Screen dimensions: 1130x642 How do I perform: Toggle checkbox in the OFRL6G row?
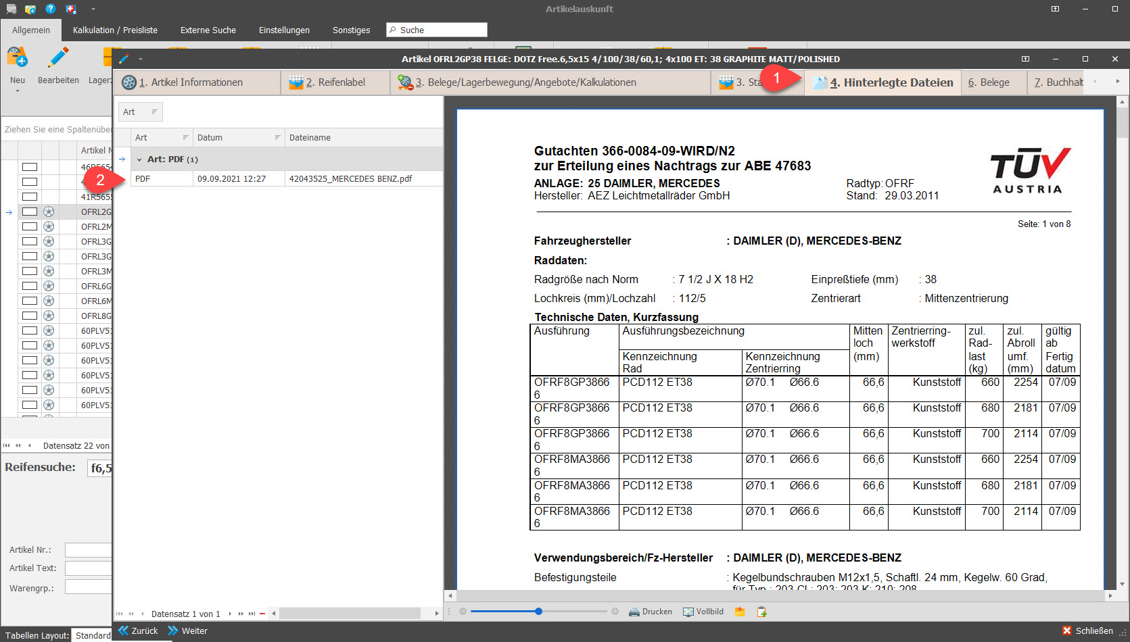tap(30, 286)
